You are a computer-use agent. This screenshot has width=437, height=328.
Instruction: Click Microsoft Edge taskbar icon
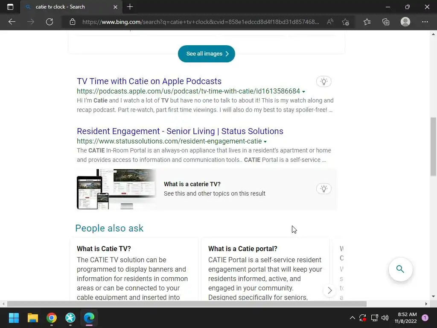coord(89,318)
